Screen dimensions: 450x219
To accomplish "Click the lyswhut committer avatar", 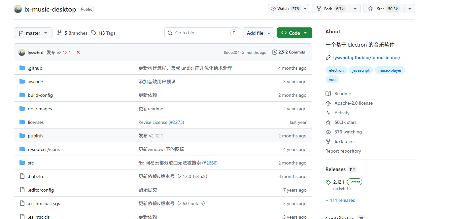I will (22, 52).
